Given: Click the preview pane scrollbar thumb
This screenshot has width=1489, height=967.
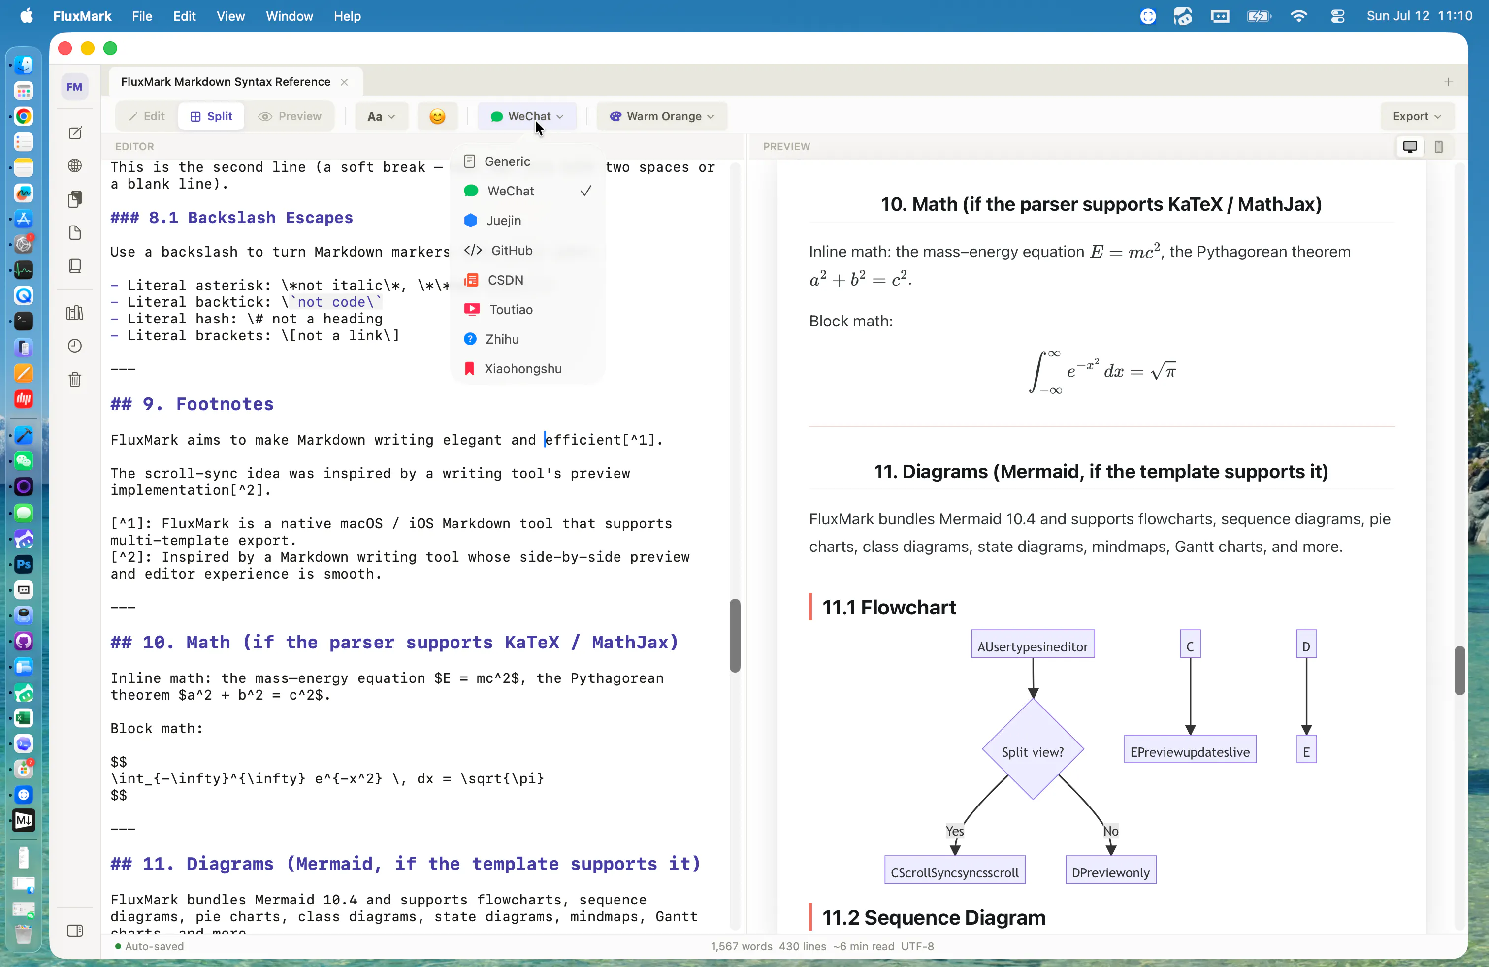Looking at the screenshot, I should [x=1459, y=670].
